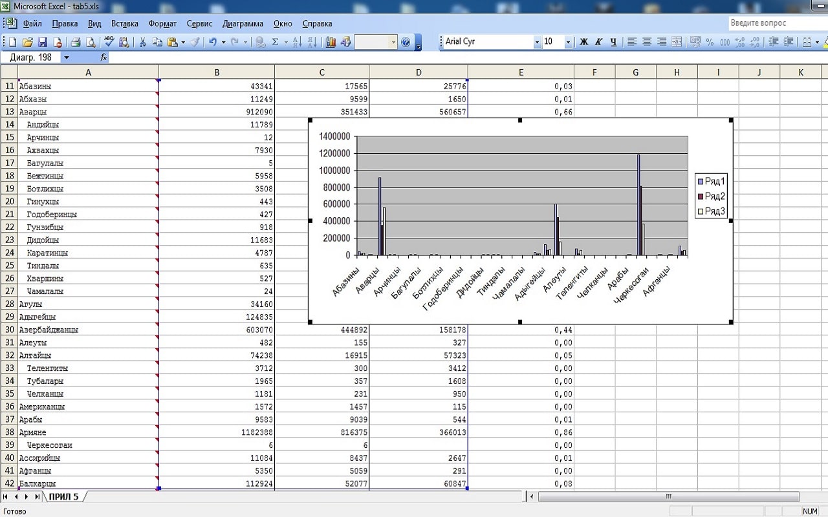The width and height of the screenshot is (828, 517).
Task: Click the first sheet navigation arrow
Action: [x=6, y=496]
